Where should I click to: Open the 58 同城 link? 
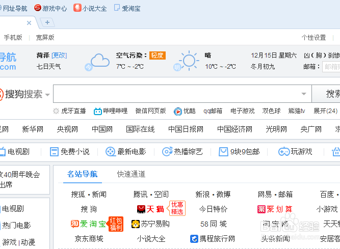tap(214, 224)
